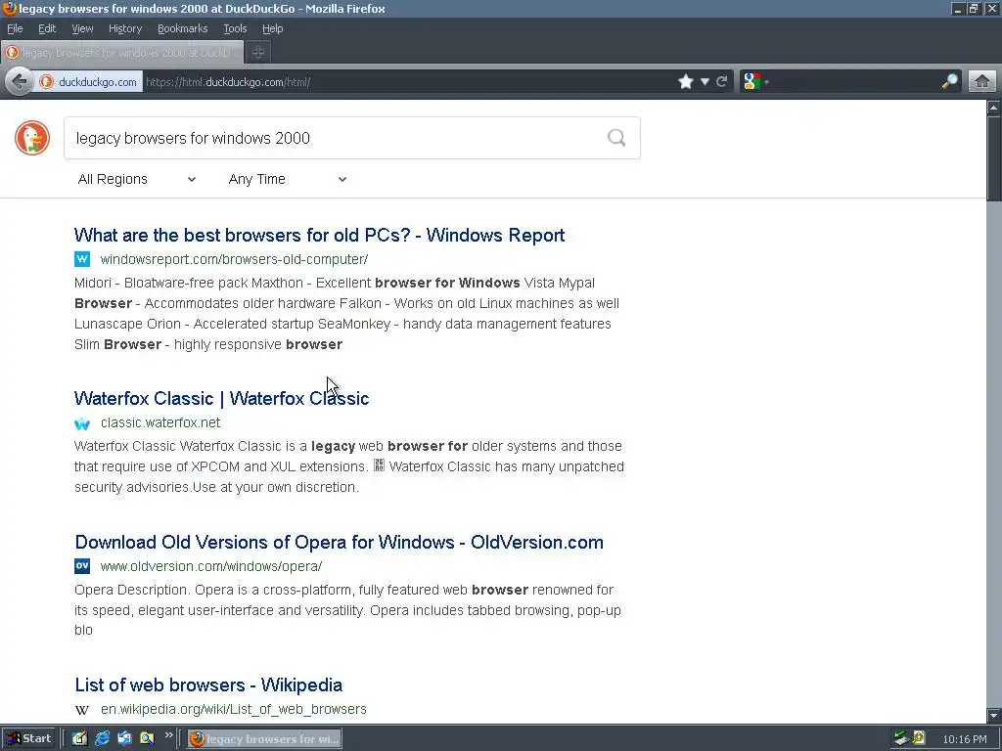This screenshot has width=1002, height=751.
Task: Click the Firefox icon in title bar
Action: tap(9, 8)
